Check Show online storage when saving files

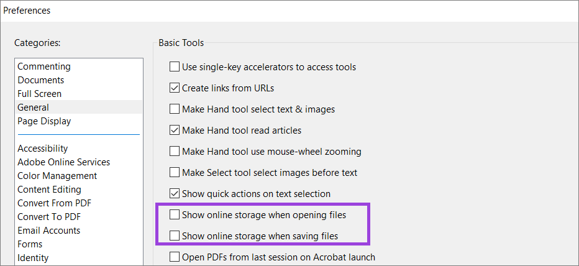click(175, 236)
